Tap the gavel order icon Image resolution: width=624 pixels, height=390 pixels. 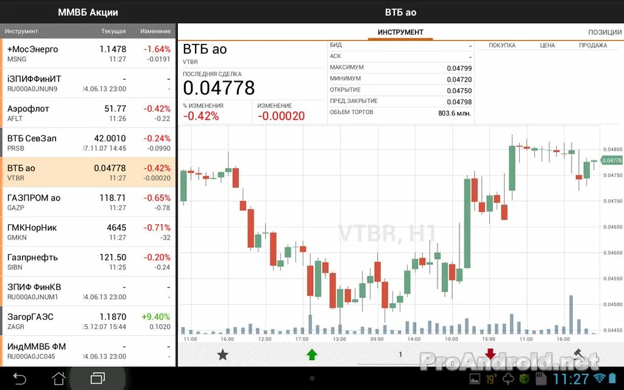coord(579,354)
